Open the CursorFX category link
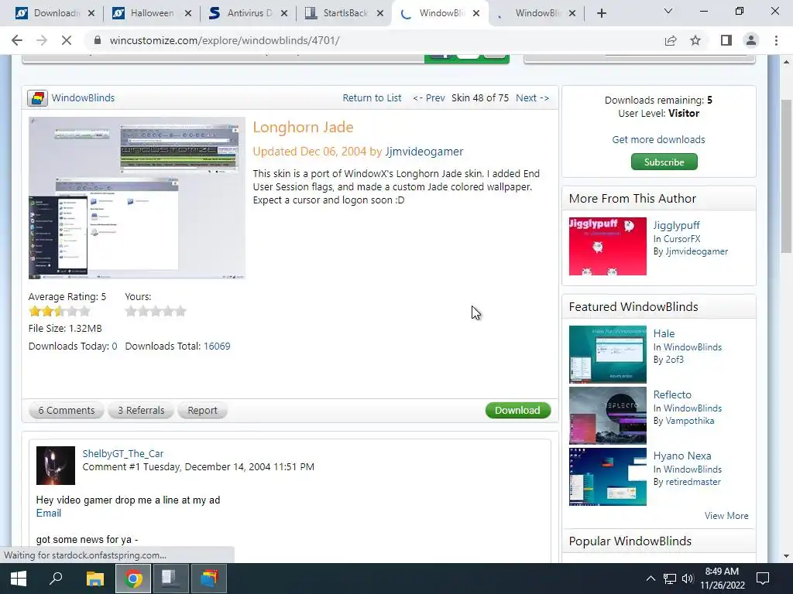Image resolution: width=793 pixels, height=594 pixels. [x=681, y=239]
